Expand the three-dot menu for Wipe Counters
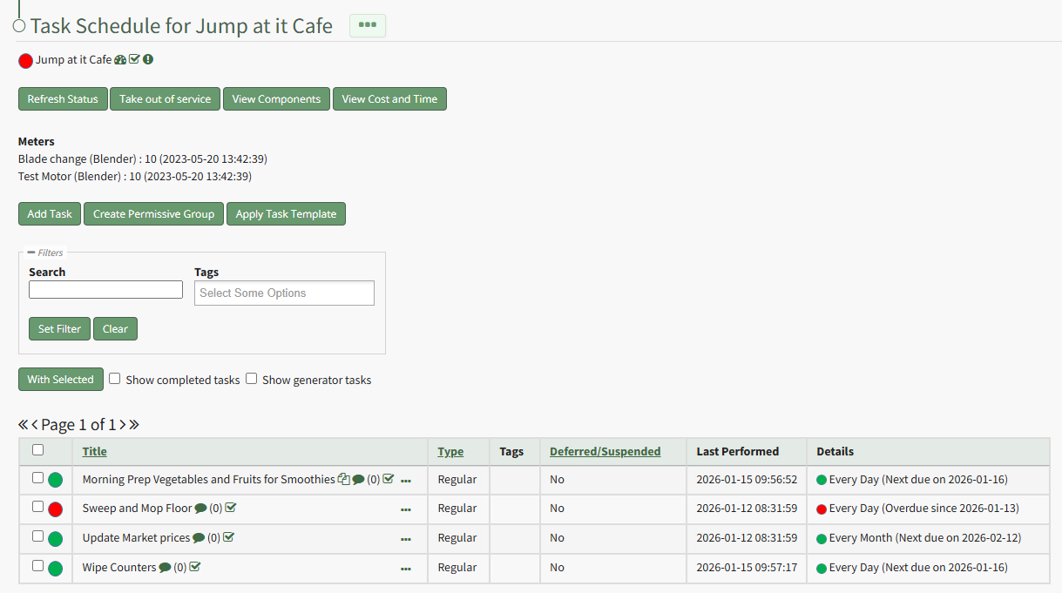Image resolution: width=1062 pixels, height=593 pixels. coord(405,569)
